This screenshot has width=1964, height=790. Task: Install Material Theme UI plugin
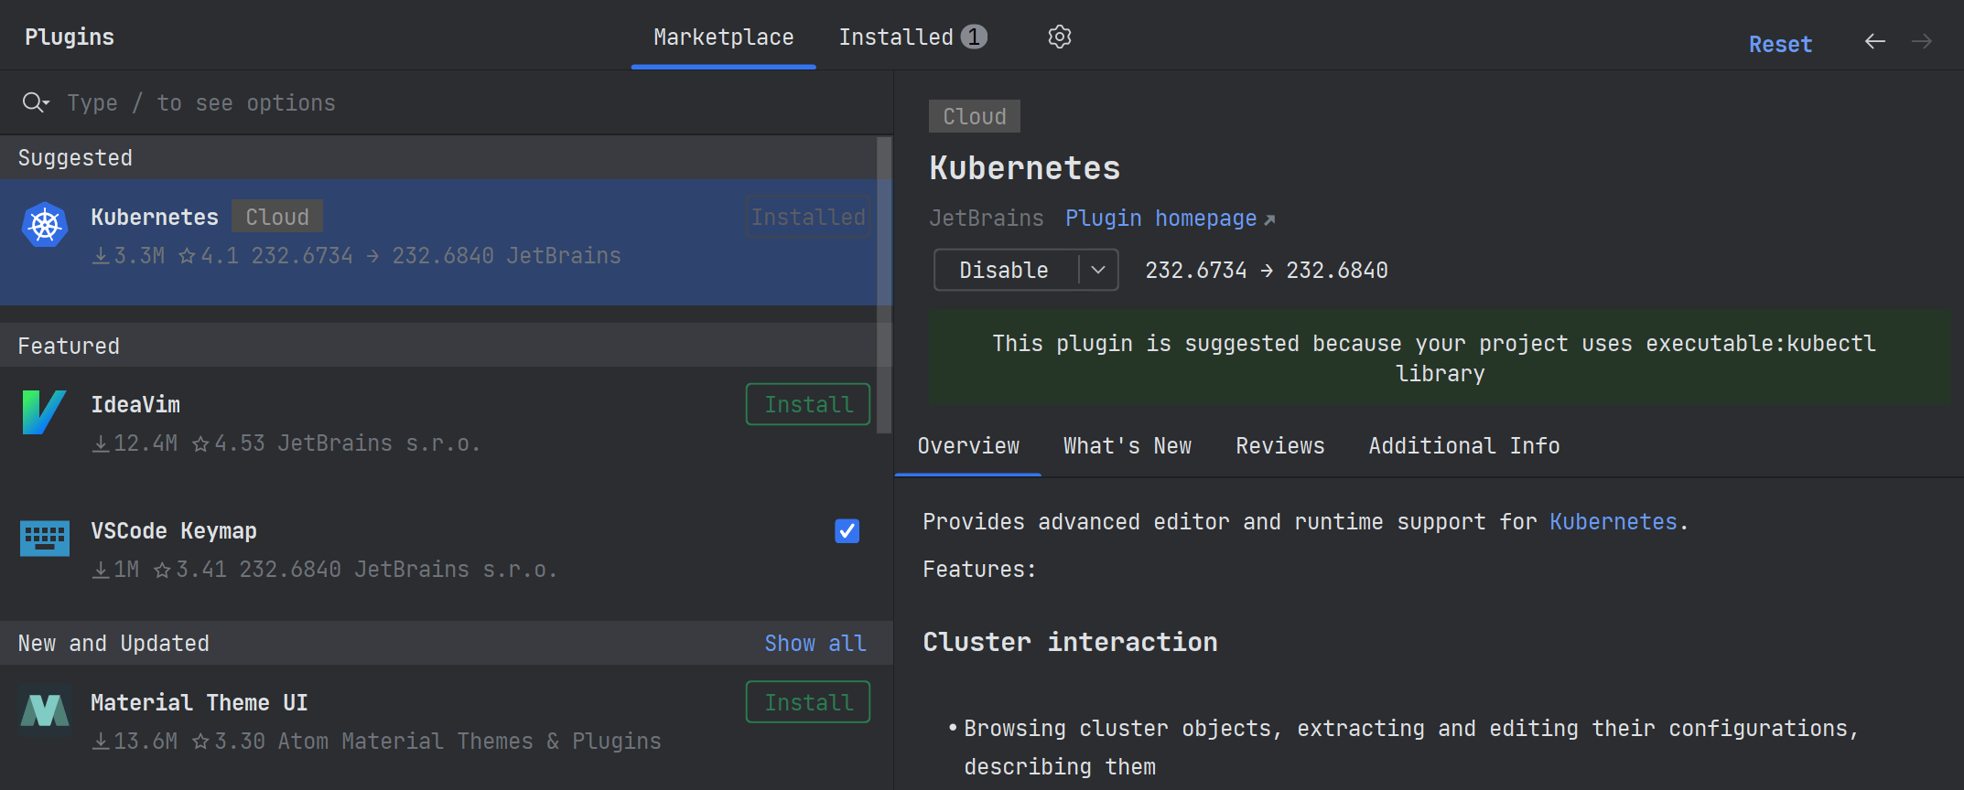pos(807,702)
